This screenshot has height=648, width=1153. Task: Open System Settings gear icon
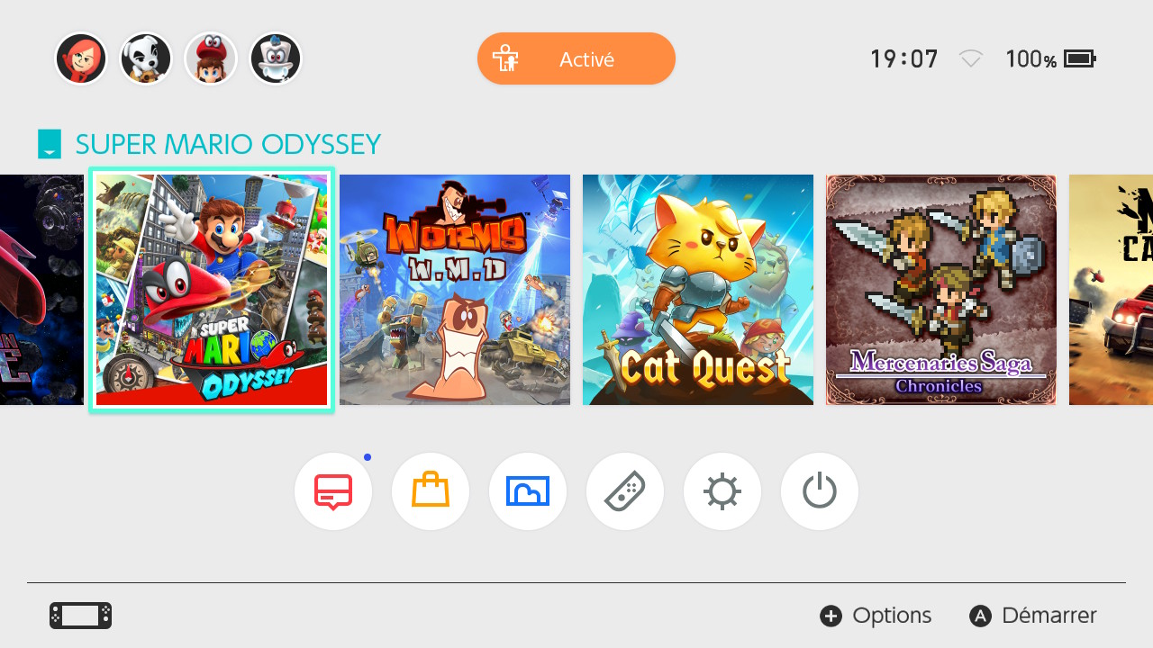click(x=722, y=491)
